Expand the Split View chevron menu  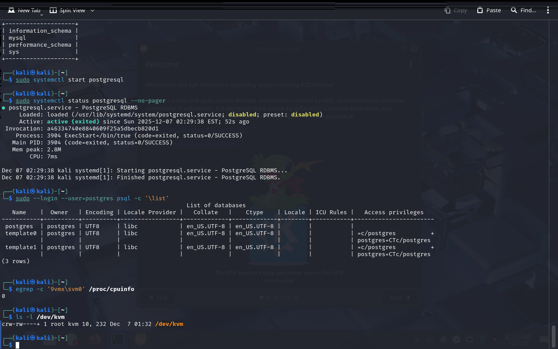[92, 10]
